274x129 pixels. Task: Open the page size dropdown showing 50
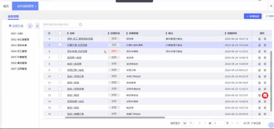pos(187,123)
